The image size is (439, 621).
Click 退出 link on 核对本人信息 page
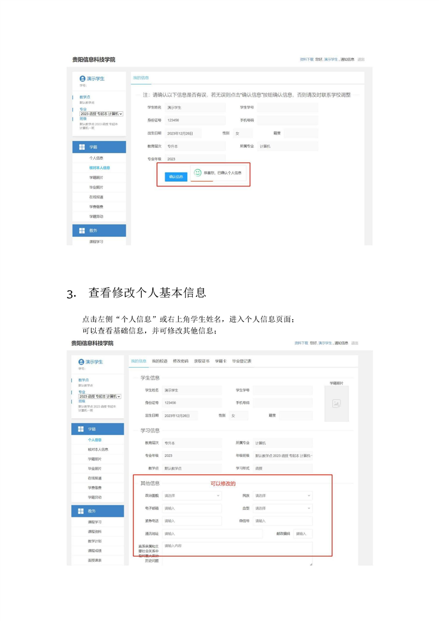point(360,59)
